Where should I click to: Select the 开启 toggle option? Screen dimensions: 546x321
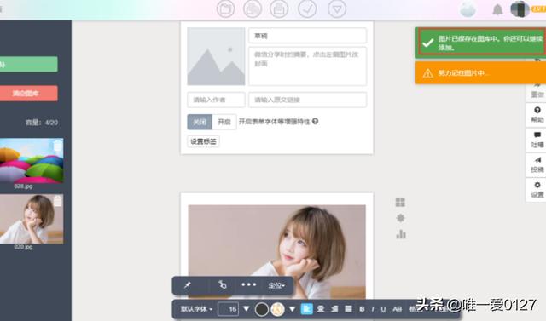224,122
